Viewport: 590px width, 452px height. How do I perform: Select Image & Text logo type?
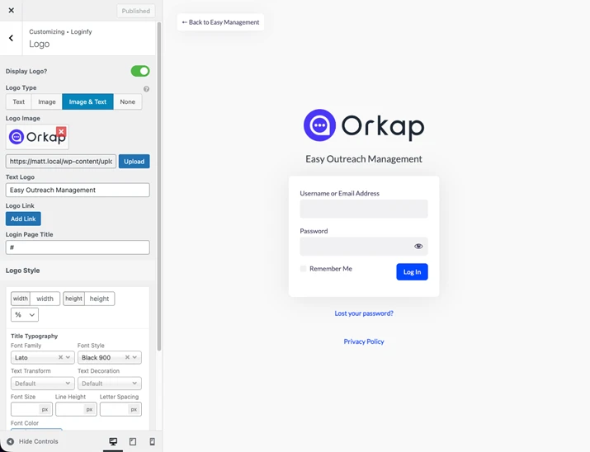pyautogui.click(x=87, y=102)
